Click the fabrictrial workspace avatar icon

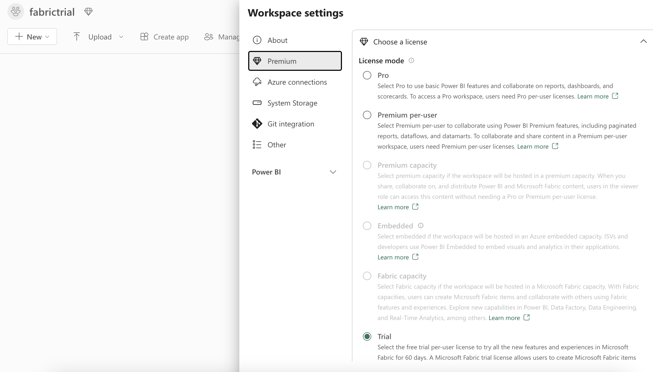pos(16,12)
